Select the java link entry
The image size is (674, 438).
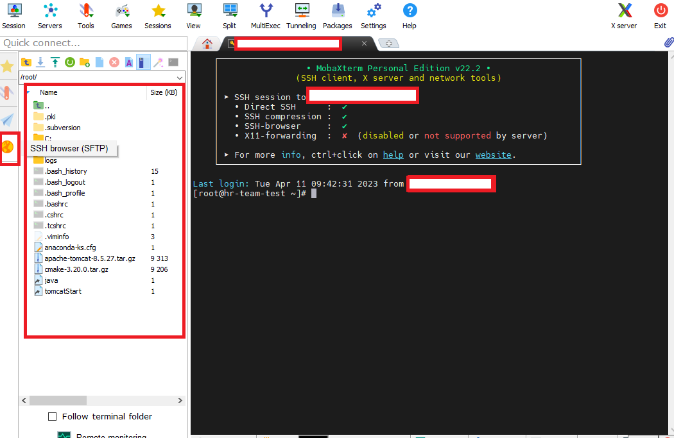pyautogui.click(x=46, y=280)
